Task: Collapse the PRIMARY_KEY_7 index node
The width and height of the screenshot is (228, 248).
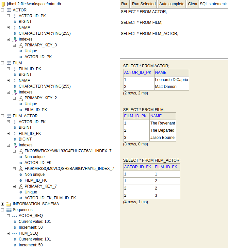Action: (14, 186)
